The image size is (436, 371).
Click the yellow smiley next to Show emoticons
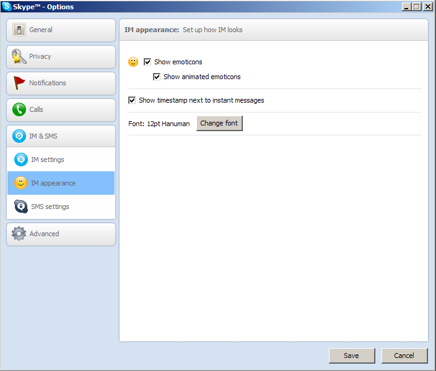(x=133, y=62)
